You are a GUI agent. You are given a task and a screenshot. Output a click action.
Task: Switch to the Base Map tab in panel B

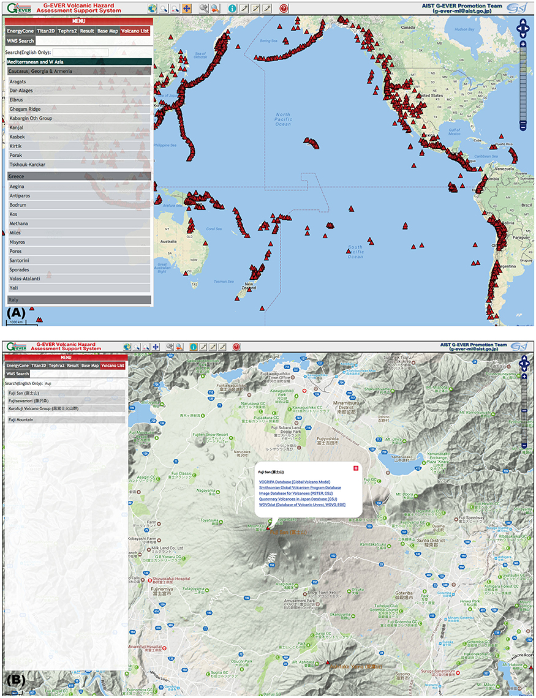[90, 366]
